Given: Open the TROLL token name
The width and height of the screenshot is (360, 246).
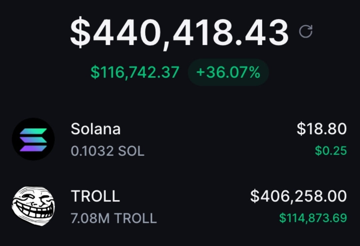Looking at the screenshot, I should tap(95, 196).
